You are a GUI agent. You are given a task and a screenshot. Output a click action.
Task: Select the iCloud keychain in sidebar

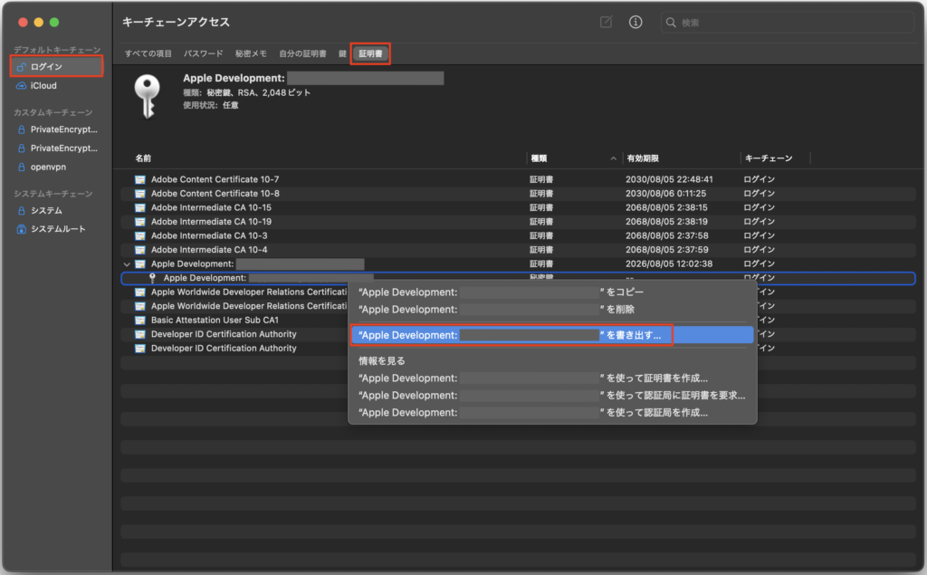click(x=43, y=86)
